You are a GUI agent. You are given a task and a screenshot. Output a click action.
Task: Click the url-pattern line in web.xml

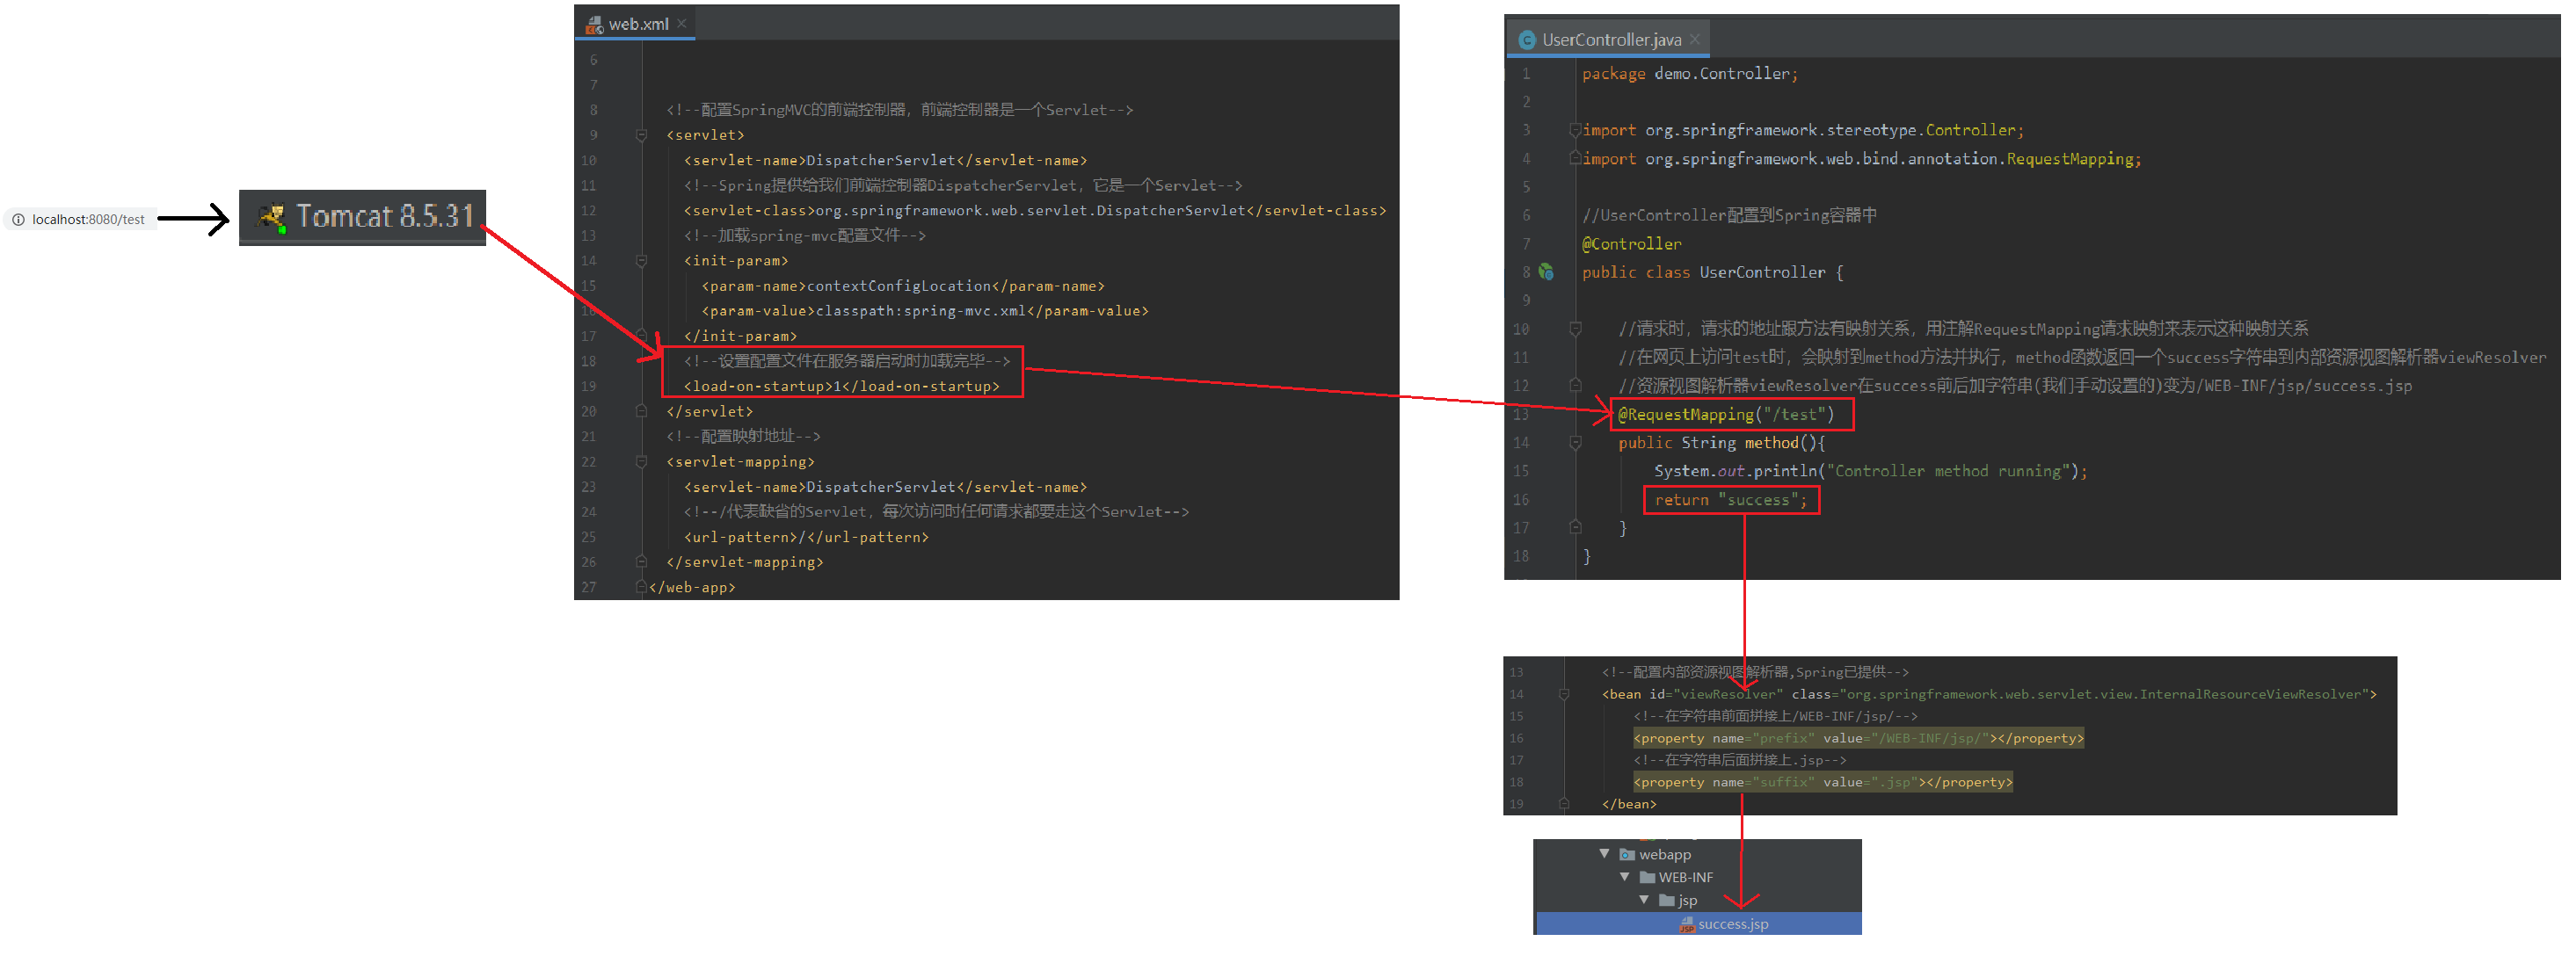click(806, 538)
